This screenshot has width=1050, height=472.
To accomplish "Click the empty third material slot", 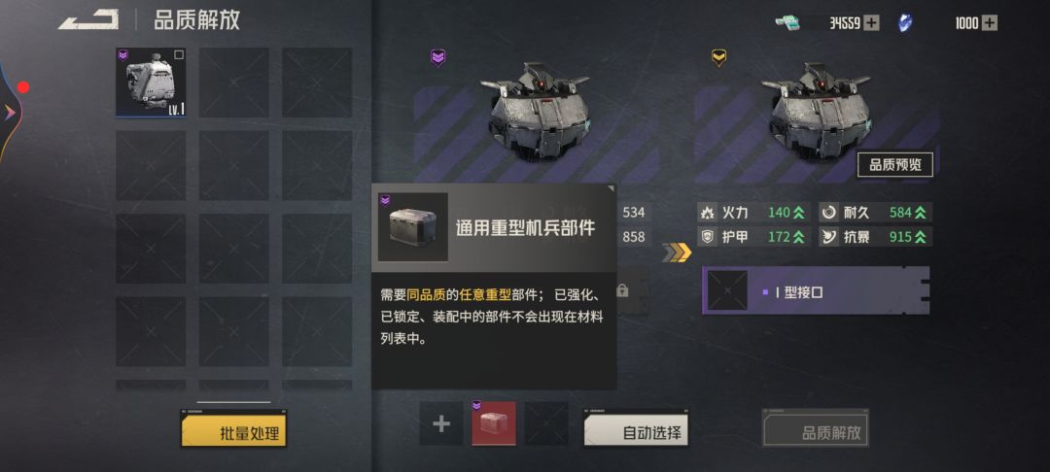I will 545,423.
